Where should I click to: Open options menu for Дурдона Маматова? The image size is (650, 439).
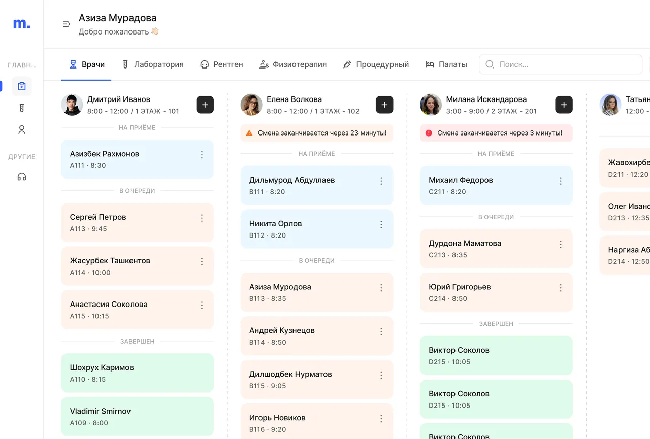click(561, 244)
